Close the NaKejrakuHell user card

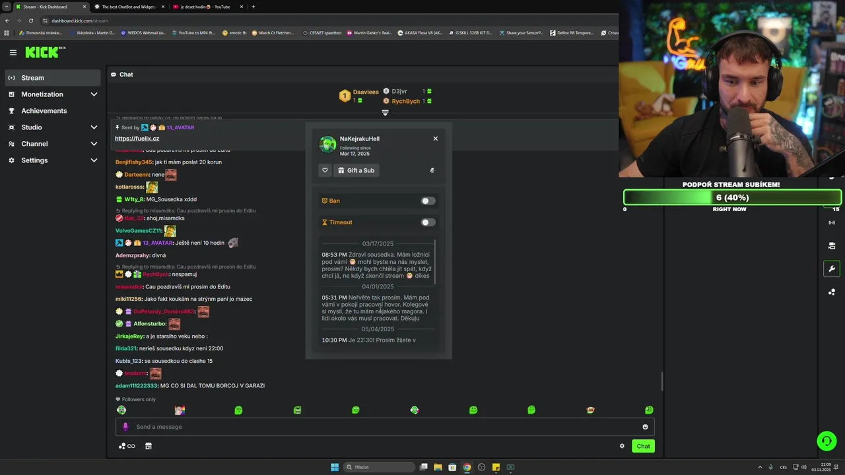click(435, 139)
